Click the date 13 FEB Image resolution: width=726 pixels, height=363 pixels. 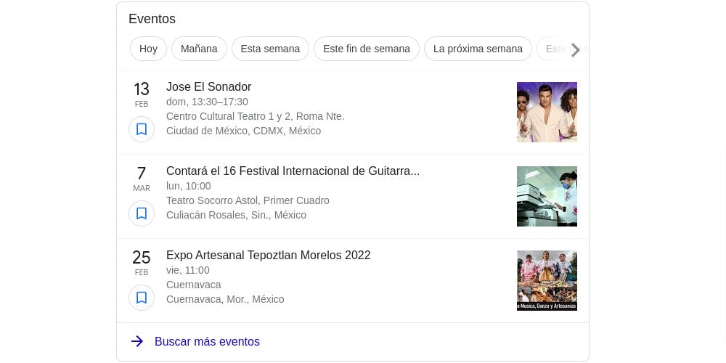[142, 94]
